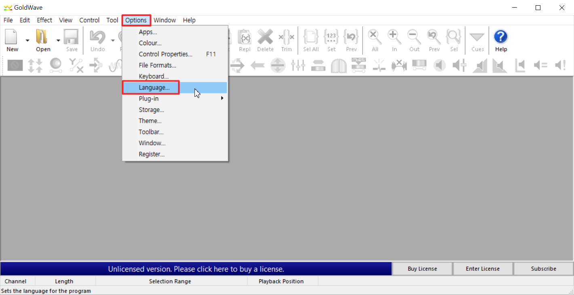The height and width of the screenshot is (295, 574).
Task: Open the Control menu
Action: (89, 20)
